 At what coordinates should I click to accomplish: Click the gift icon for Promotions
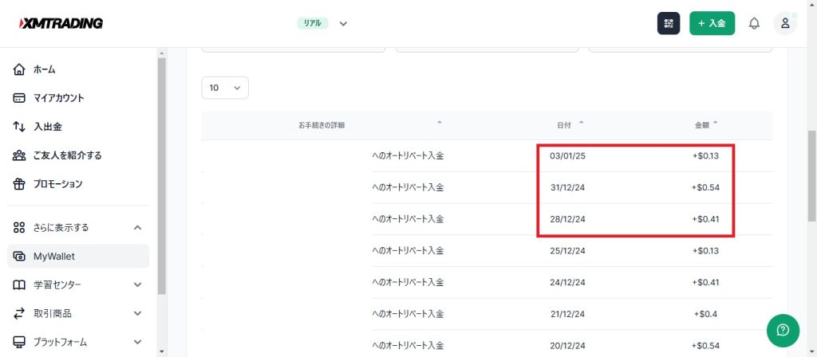coord(20,184)
